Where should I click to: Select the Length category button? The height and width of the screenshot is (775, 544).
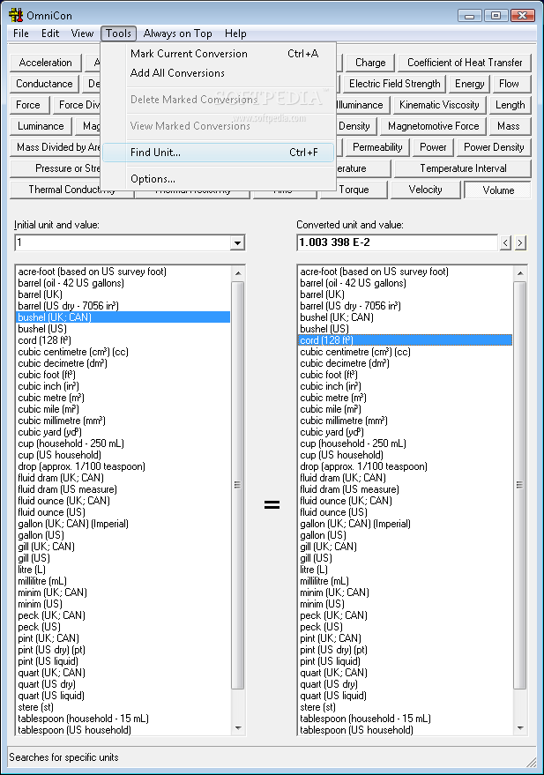[x=510, y=105]
